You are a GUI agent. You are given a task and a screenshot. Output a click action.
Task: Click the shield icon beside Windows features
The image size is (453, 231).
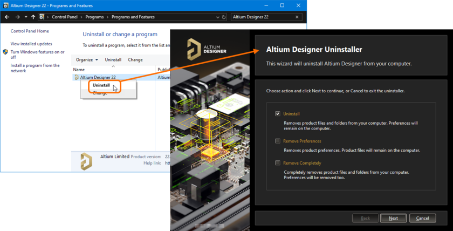coord(5,52)
